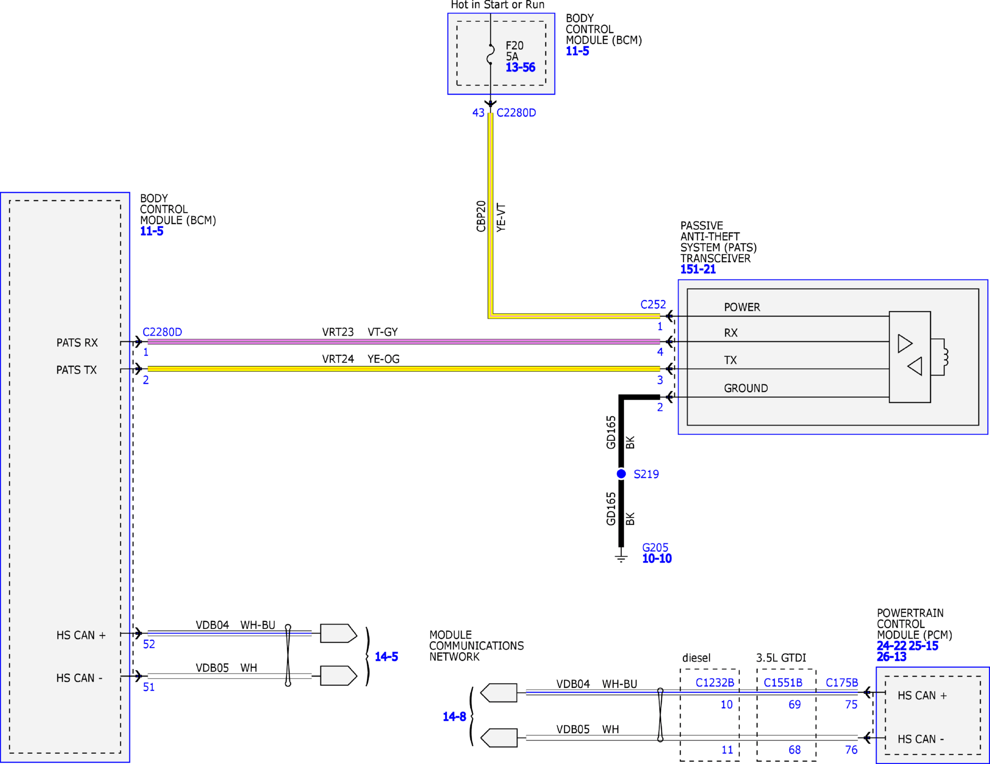Select the PATS TX pin label
This screenshot has width=990, height=764.
tap(77, 370)
